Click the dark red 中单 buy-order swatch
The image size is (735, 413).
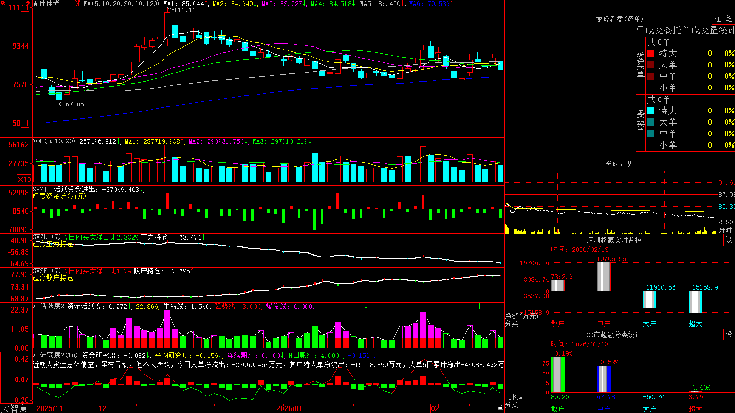click(650, 76)
